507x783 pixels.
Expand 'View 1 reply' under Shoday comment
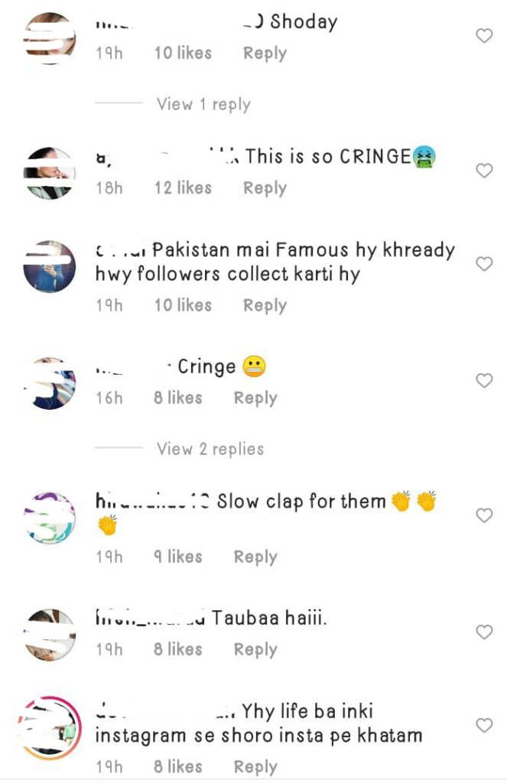pos(203,104)
